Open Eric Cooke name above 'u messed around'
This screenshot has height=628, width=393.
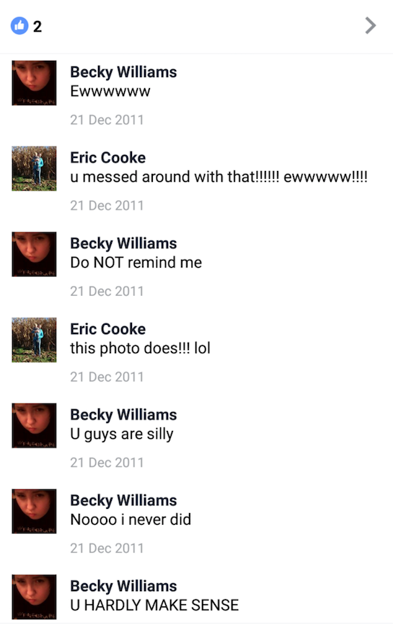click(x=107, y=158)
